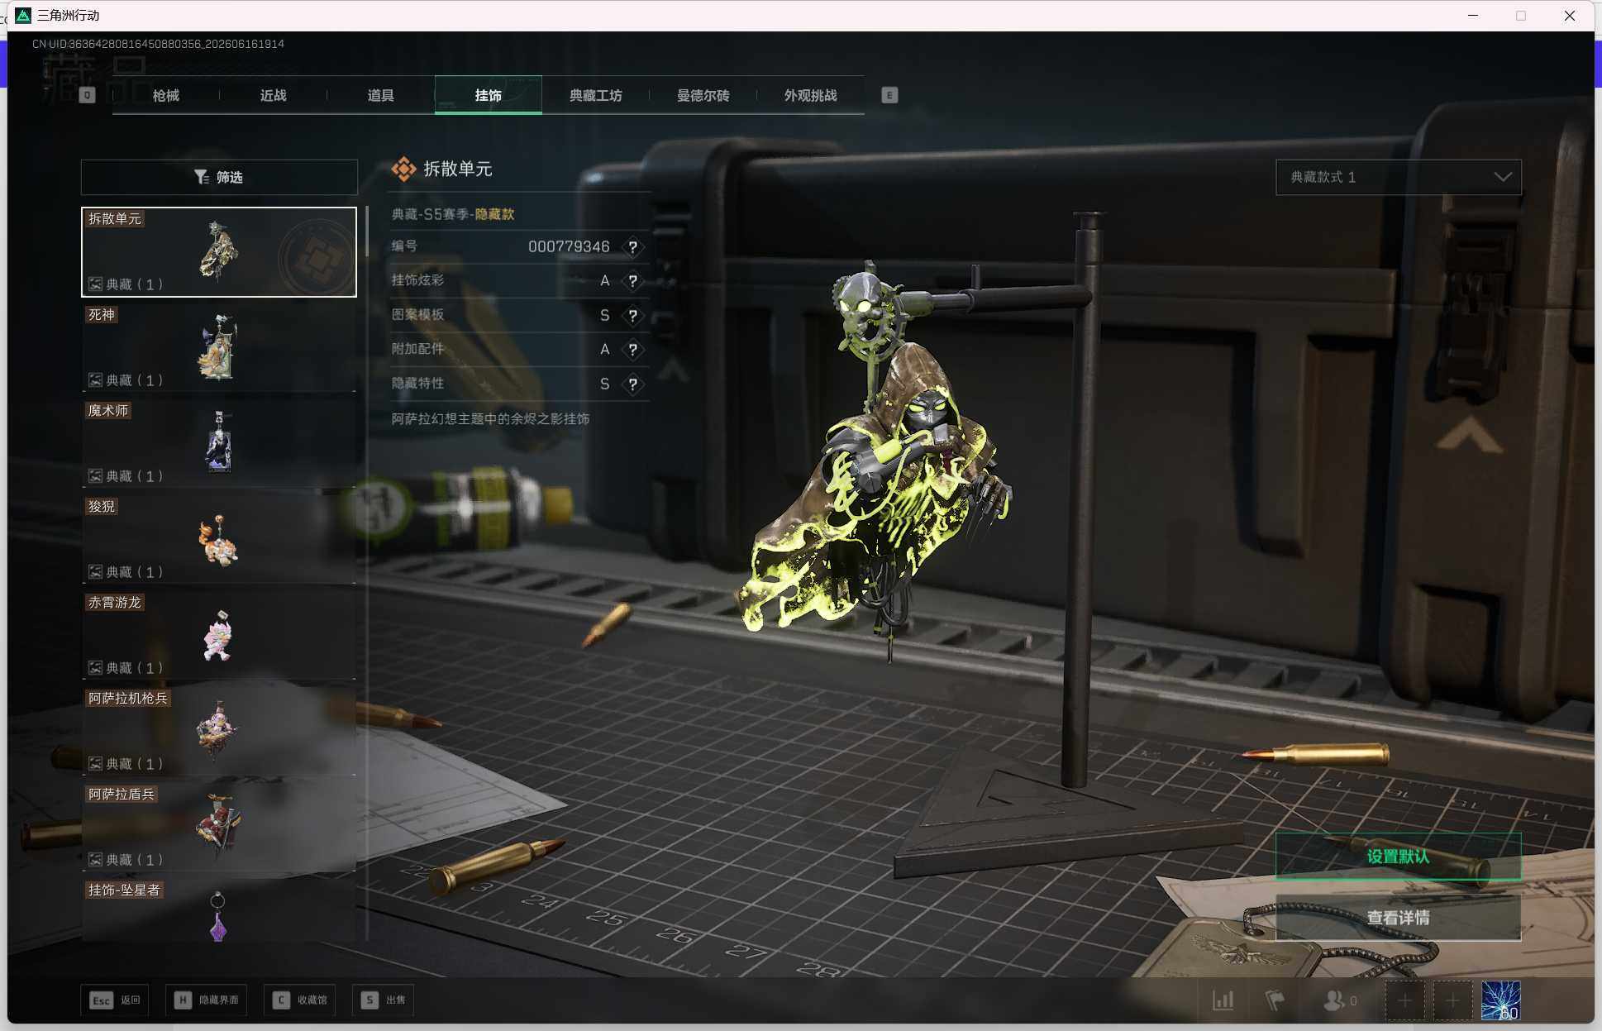The width and height of the screenshot is (1602, 1031).
Task: Choose the 狻猊 charm card
Action: [x=219, y=539]
